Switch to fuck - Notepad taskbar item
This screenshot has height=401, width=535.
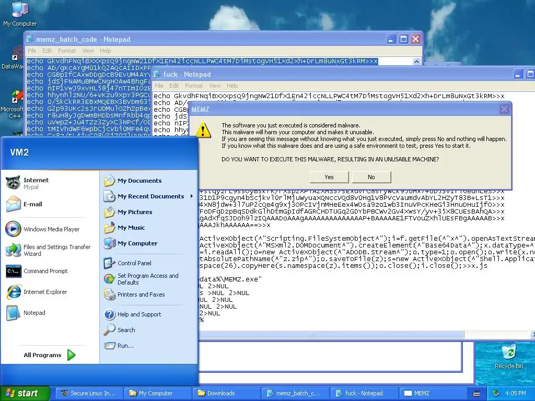point(364,393)
